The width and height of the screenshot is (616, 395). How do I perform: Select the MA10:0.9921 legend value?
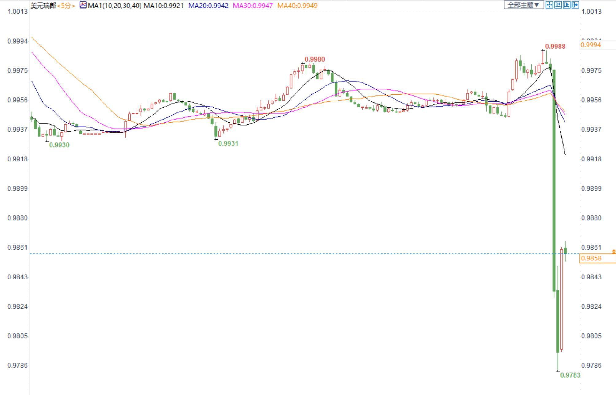(x=164, y=6)
